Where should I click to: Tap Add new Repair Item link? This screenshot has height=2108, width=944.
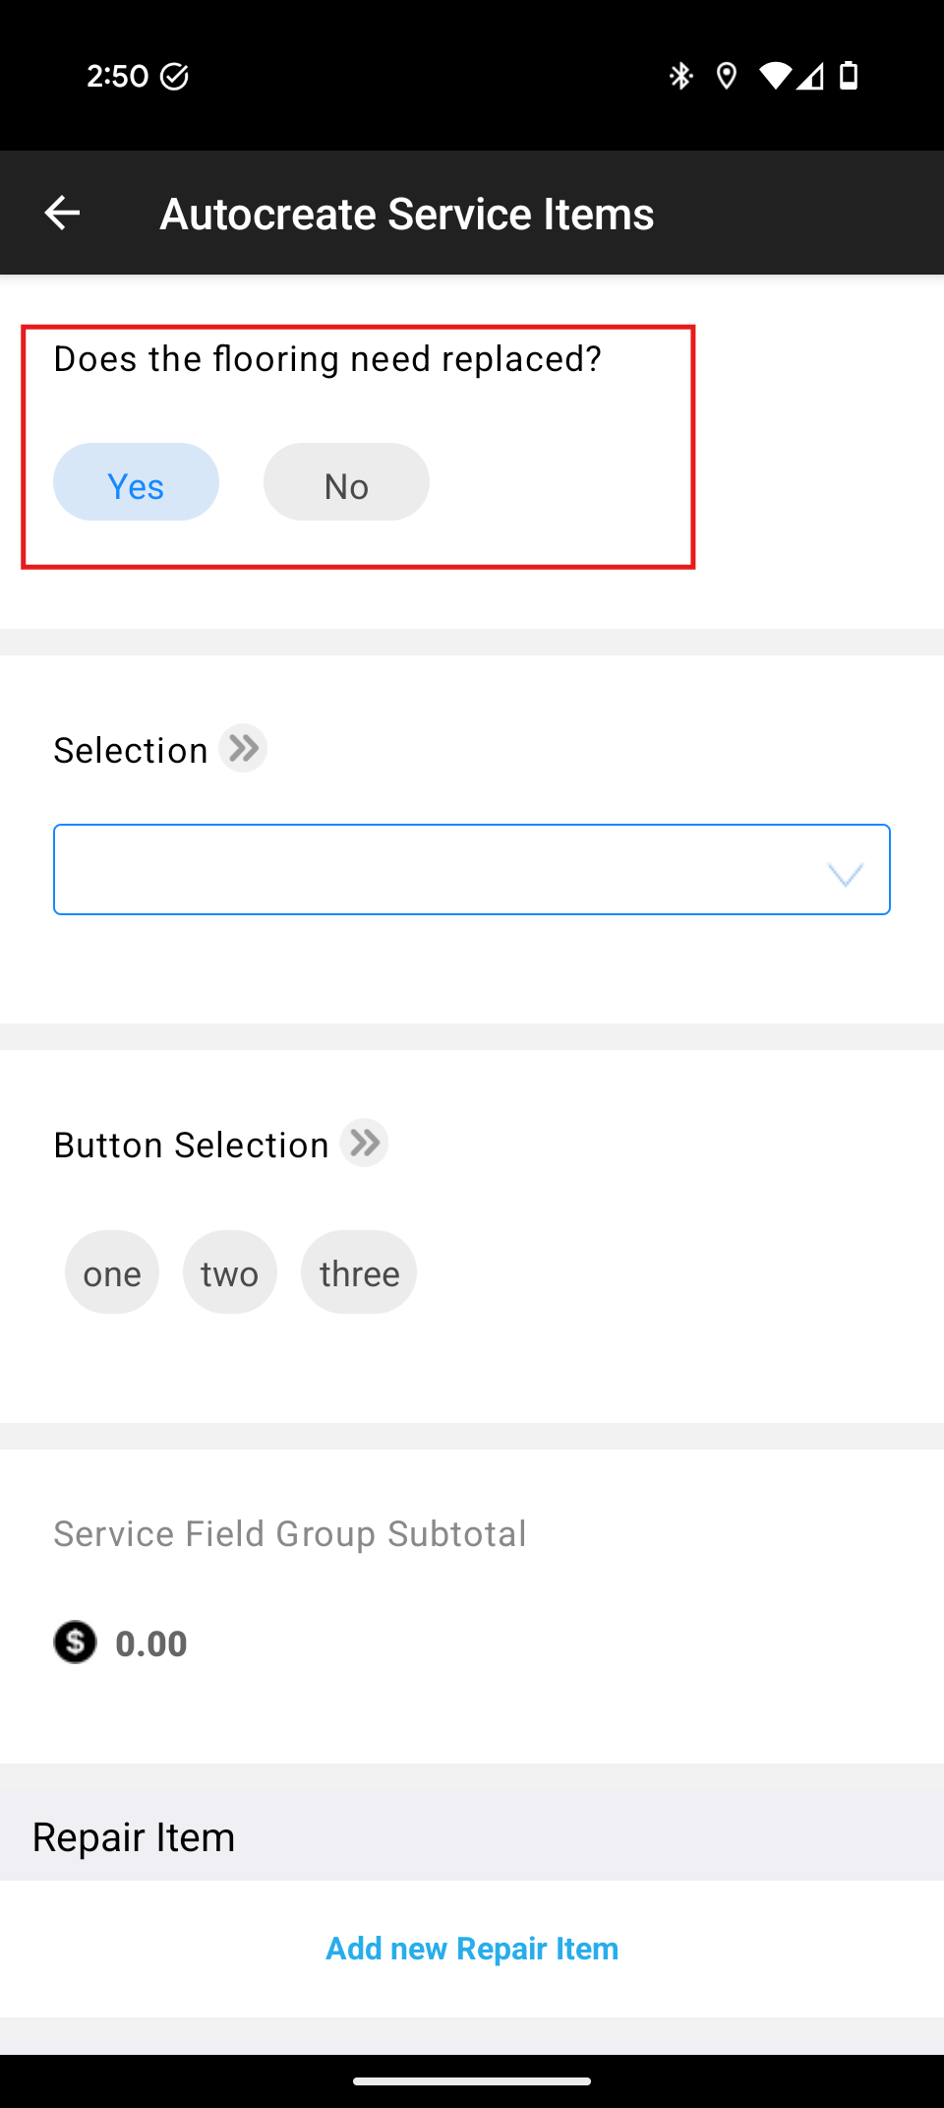[472, 1949]
